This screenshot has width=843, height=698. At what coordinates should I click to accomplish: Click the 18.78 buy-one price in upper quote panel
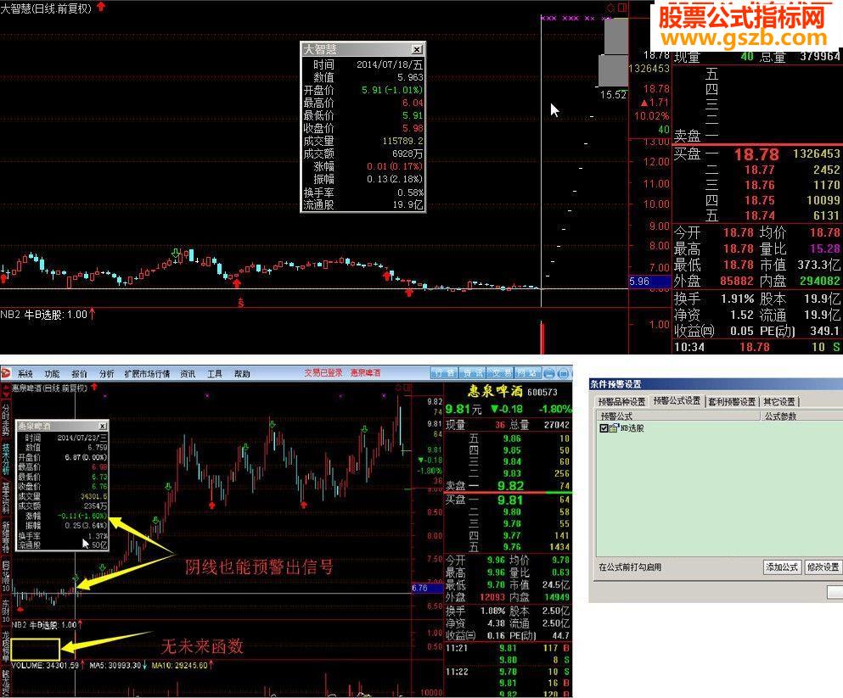756,154
